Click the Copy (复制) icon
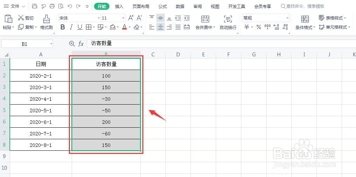 pyautogui.click(x=21, y=27)
